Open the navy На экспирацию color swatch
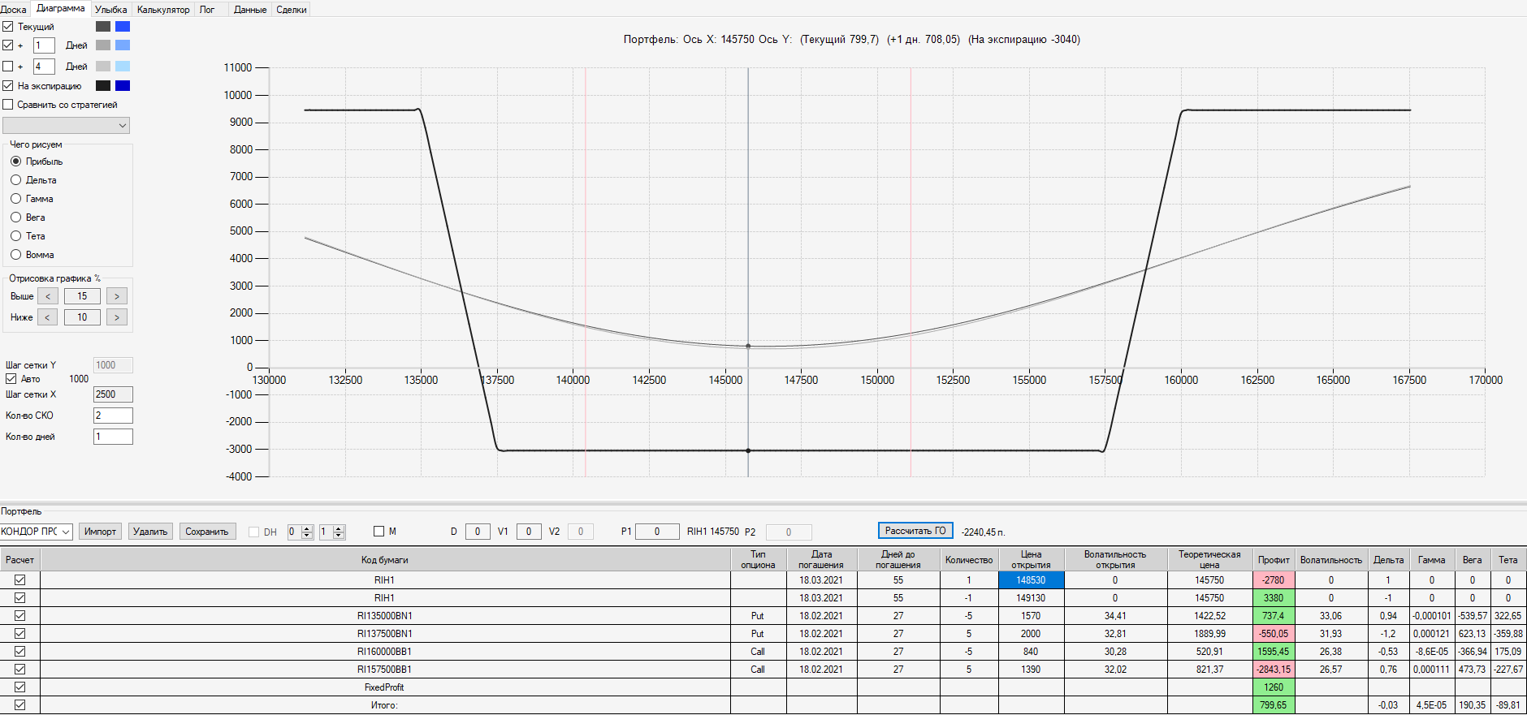 coord(123,86)
